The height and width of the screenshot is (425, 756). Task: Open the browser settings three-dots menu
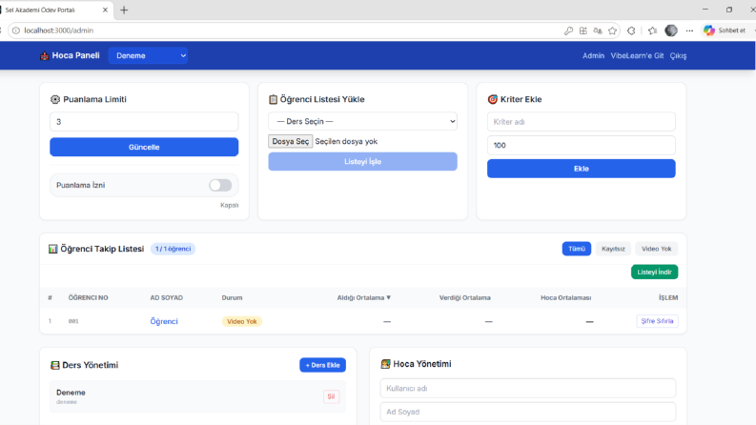point(689,30)
